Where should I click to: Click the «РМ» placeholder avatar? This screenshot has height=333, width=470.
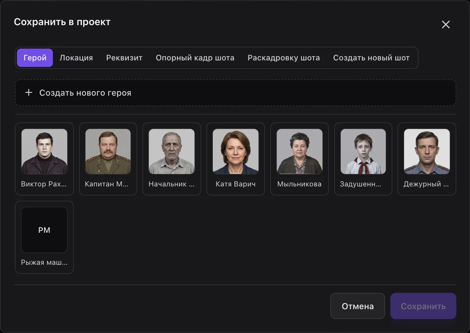tap(44, 230)
